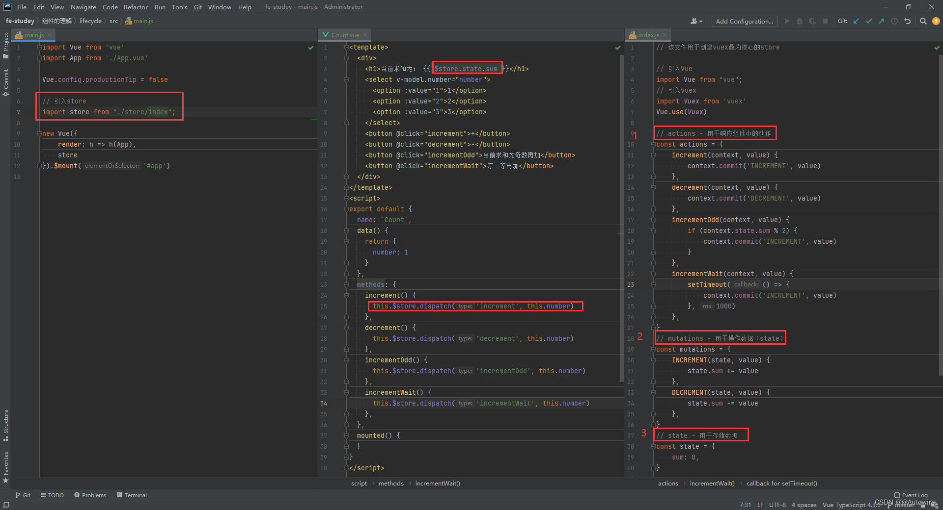Image resolution: width=943 pixels, height=510 pixels.
Task: Click Count.vue editor vertical scrollbar
Action: click(622, 218)
